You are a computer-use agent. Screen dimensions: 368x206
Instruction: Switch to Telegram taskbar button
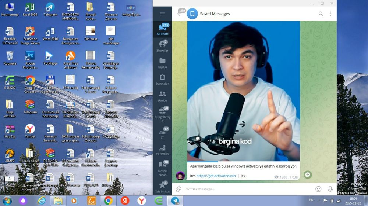175,201
